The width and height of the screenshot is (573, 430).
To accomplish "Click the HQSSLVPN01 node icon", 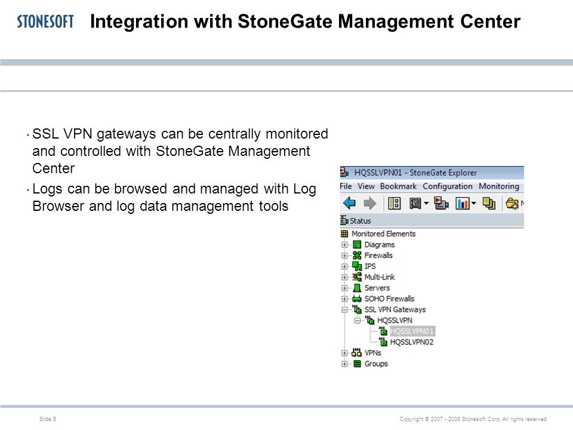I will click(x=383, y=331).
